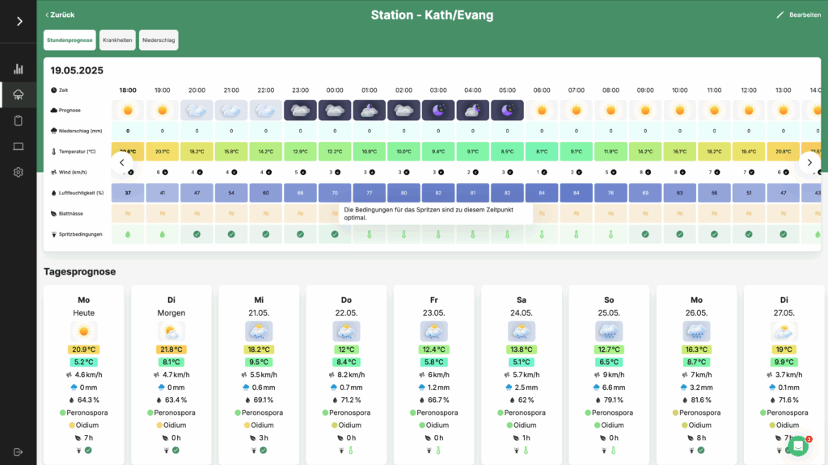Click the 20.1°C temperature cell at 19:00
The image size is (828, 465).
163,151
